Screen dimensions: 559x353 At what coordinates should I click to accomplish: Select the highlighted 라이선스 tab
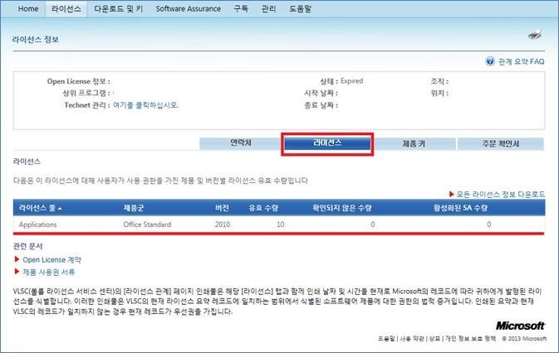tap(327, 143)
